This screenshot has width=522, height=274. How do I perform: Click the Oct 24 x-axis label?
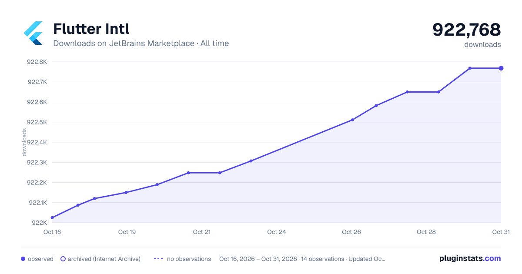[x=277, y=232]
